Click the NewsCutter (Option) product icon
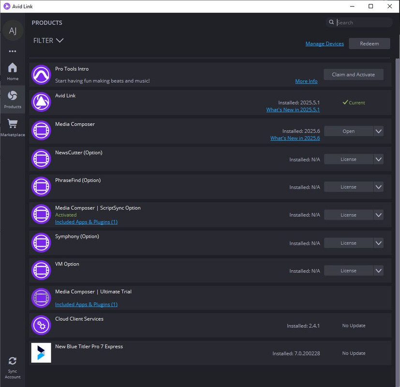The image size is (400, 387). (41, 159)
